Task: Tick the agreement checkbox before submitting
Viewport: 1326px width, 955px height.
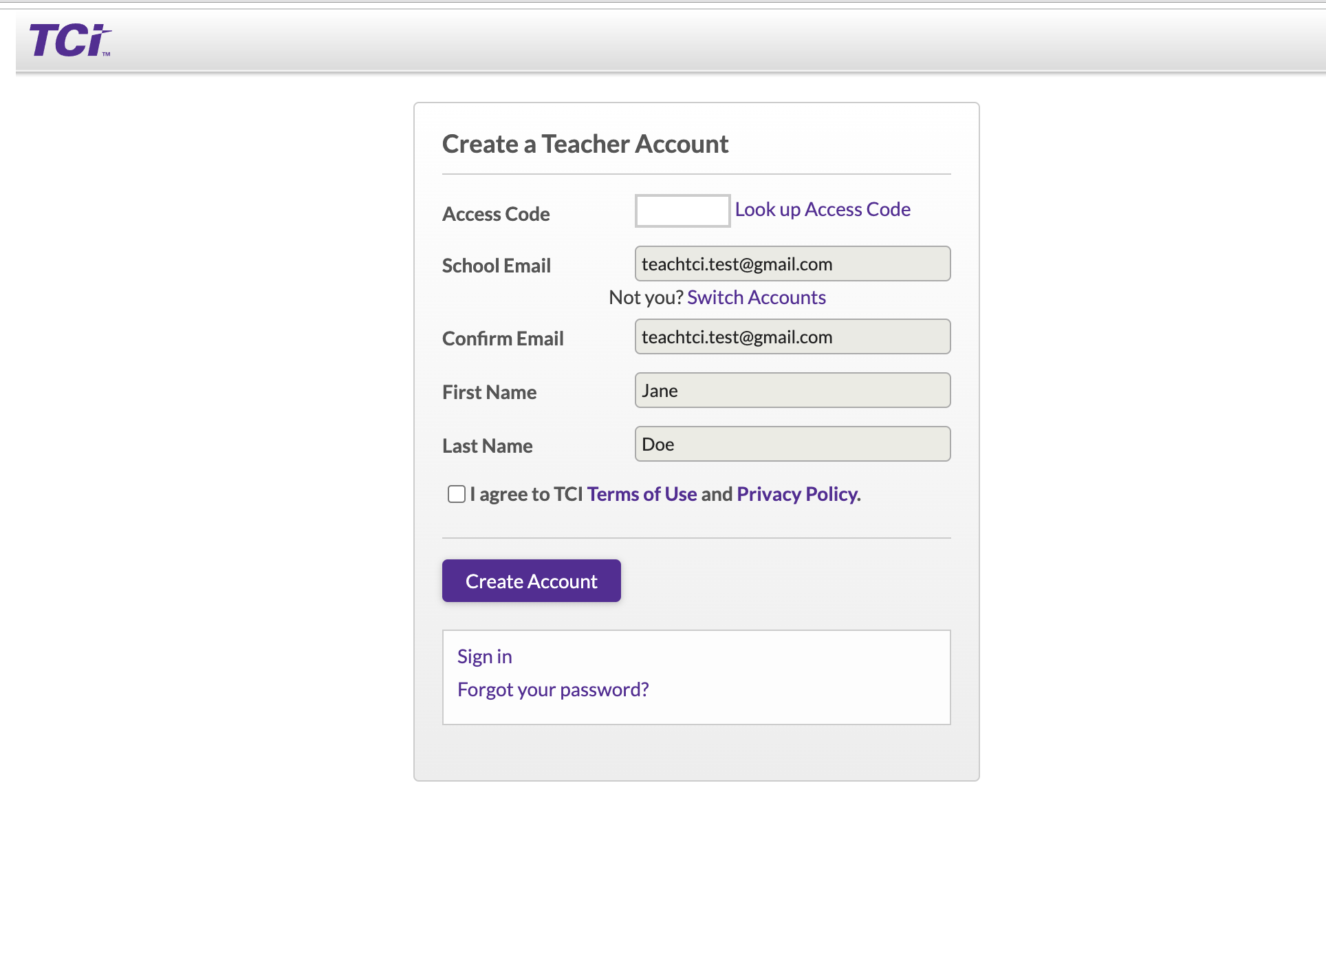Action: pos(455,494)
